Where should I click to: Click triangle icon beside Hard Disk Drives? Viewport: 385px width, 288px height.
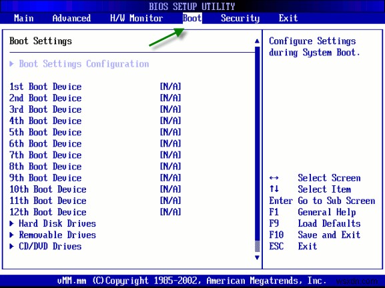11,223
